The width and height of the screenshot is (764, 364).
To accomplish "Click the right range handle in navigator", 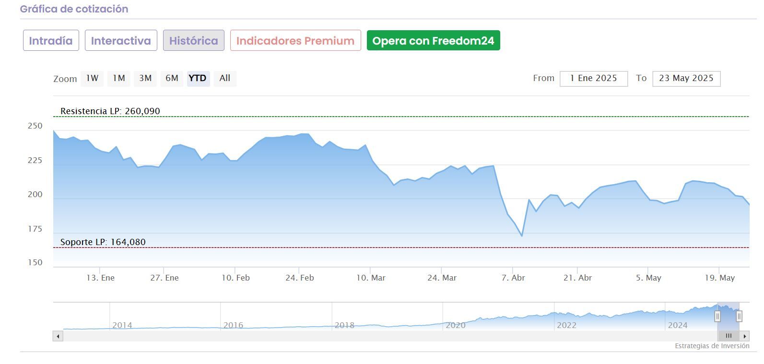I will point(739,316).
